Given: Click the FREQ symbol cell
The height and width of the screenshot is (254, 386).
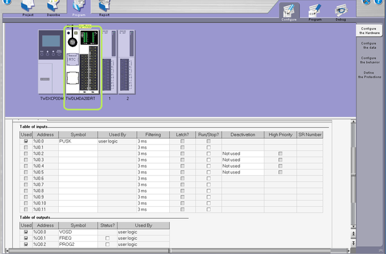Looking at the screenshot, I should 78,239.
